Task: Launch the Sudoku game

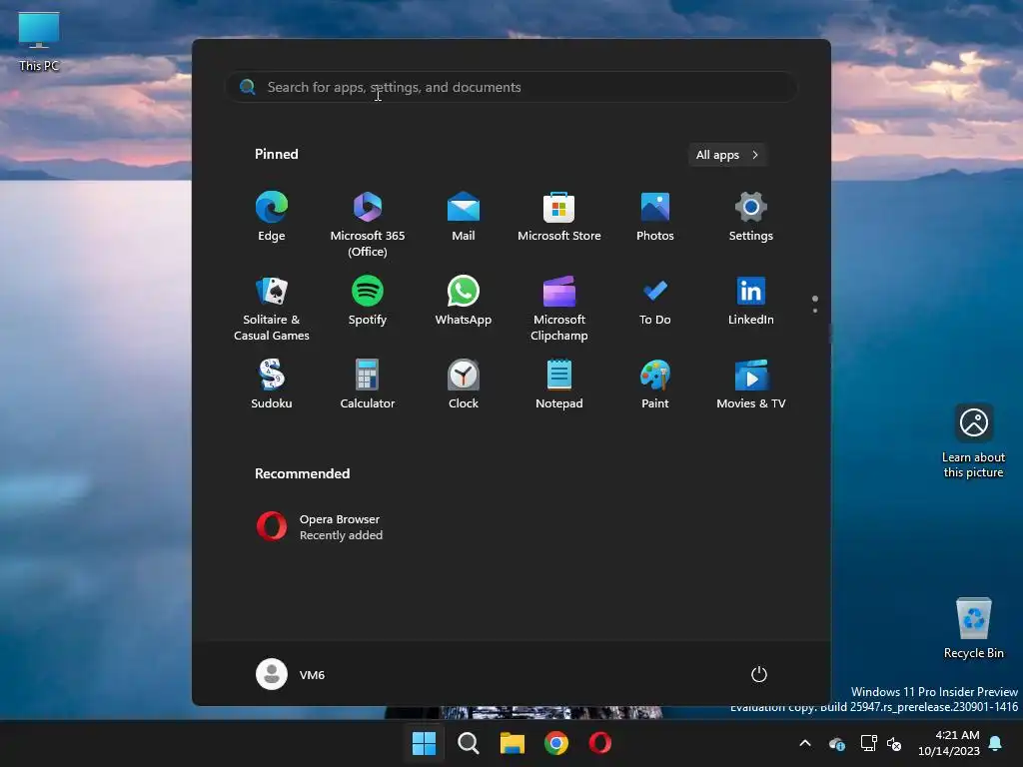Action: tap(272, 384)
